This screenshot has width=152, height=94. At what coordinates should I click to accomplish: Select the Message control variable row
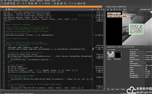pyautogui.click(x=141, y=58)
